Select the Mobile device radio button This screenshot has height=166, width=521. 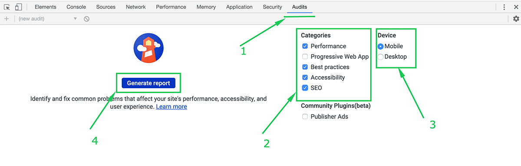[381, 46]
